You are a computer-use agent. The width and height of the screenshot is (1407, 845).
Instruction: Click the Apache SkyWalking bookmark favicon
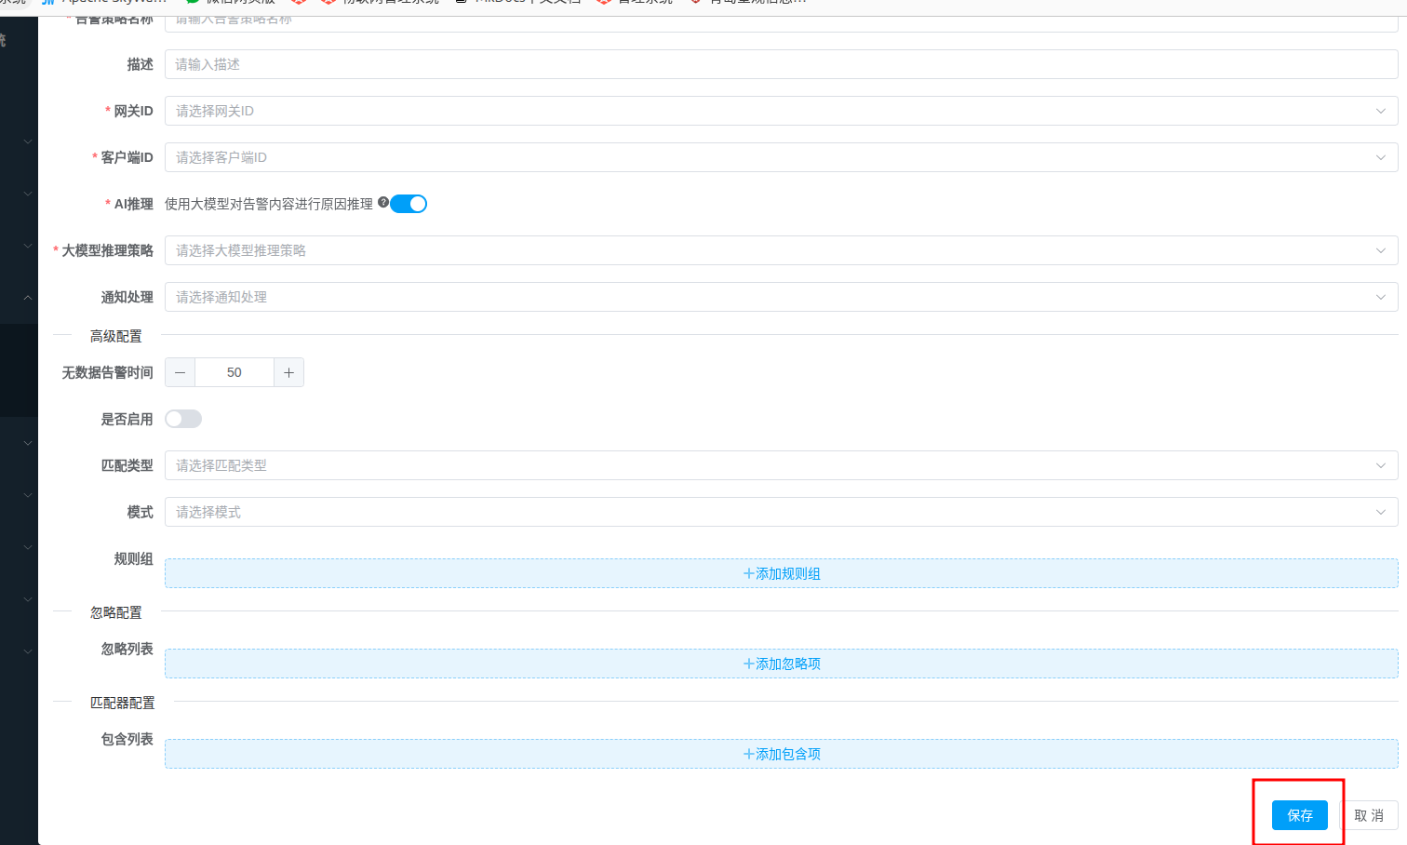click(49, 2)
